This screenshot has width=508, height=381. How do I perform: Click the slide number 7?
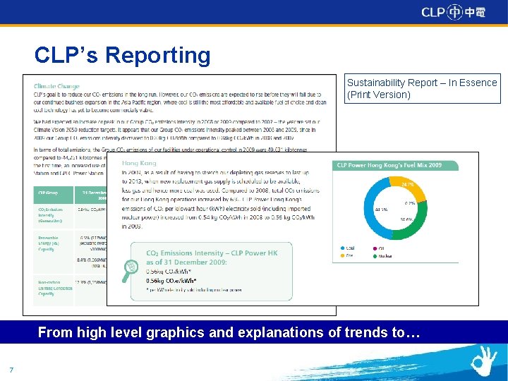(12, 370)
